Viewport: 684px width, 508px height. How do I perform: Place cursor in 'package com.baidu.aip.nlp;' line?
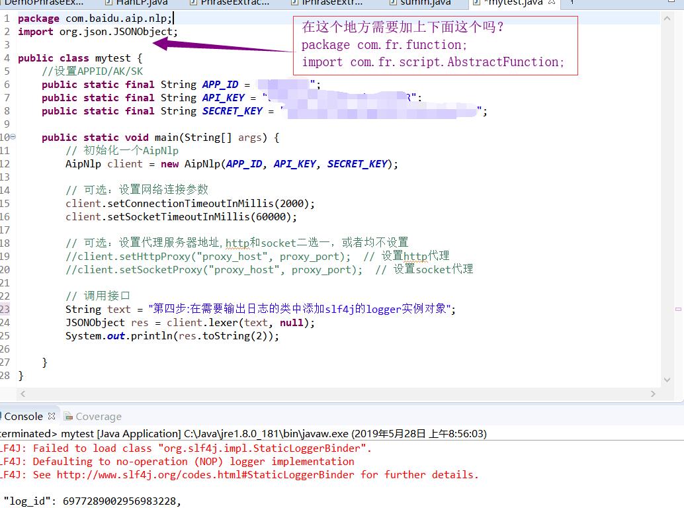[x=95, y=19]
